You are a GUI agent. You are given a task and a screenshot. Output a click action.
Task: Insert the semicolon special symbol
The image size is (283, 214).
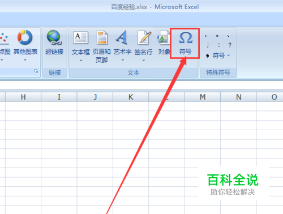click(x=208, y=45)
